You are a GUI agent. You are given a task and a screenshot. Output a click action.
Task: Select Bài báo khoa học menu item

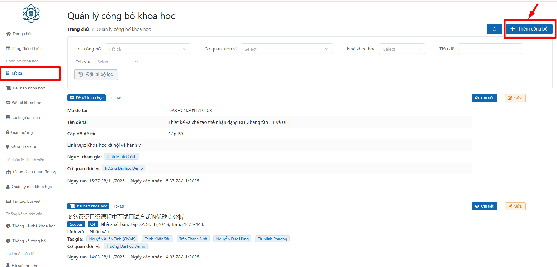tap(29, 88)
